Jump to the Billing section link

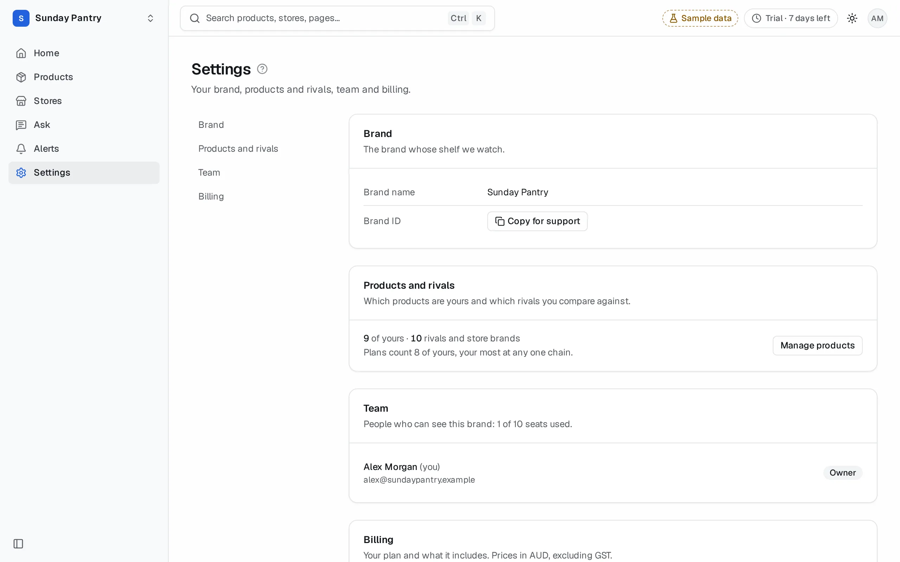(x=211, y=196)
